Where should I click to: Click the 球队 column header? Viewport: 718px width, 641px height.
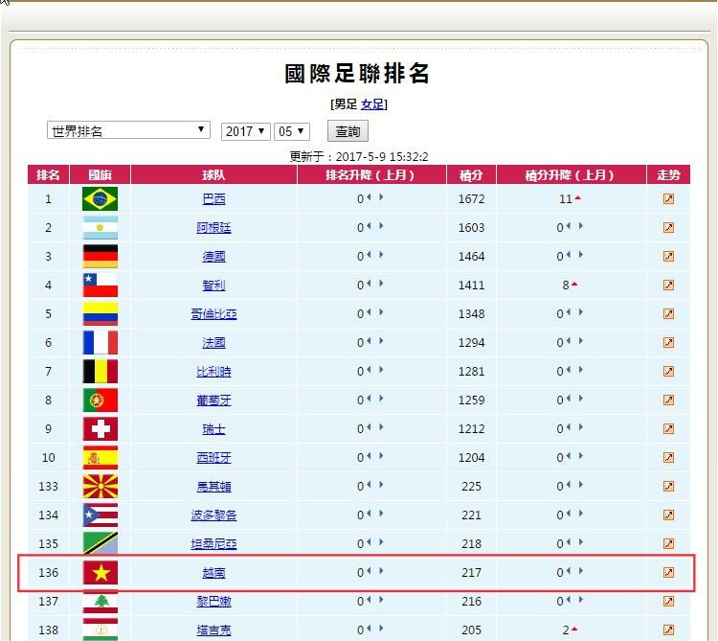213,174
